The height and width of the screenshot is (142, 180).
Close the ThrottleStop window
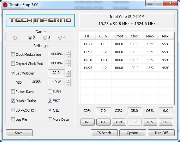[x=170, y=3]
